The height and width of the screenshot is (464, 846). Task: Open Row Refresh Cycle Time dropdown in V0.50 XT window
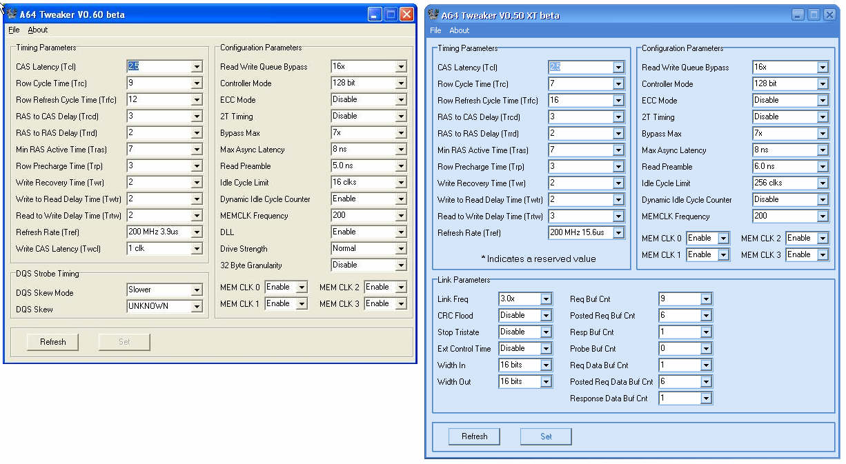tap(618, 101)
